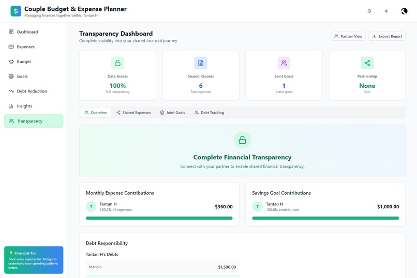The image size is (417, 278).
Task: Click the $1,500.00 debt amount
Action: coord(227,267)
